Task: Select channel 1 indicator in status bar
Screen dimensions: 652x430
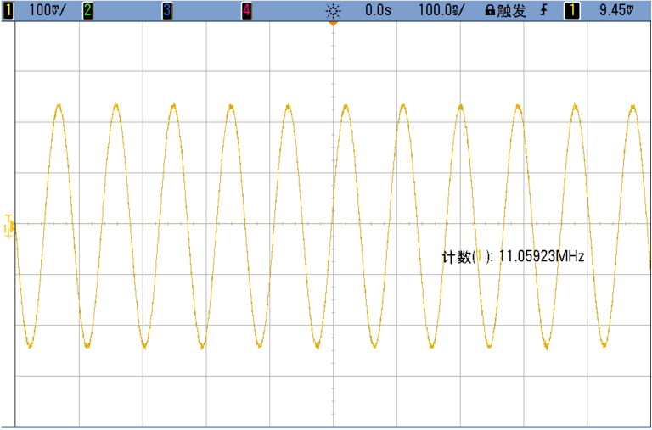Action: point(8,10)
